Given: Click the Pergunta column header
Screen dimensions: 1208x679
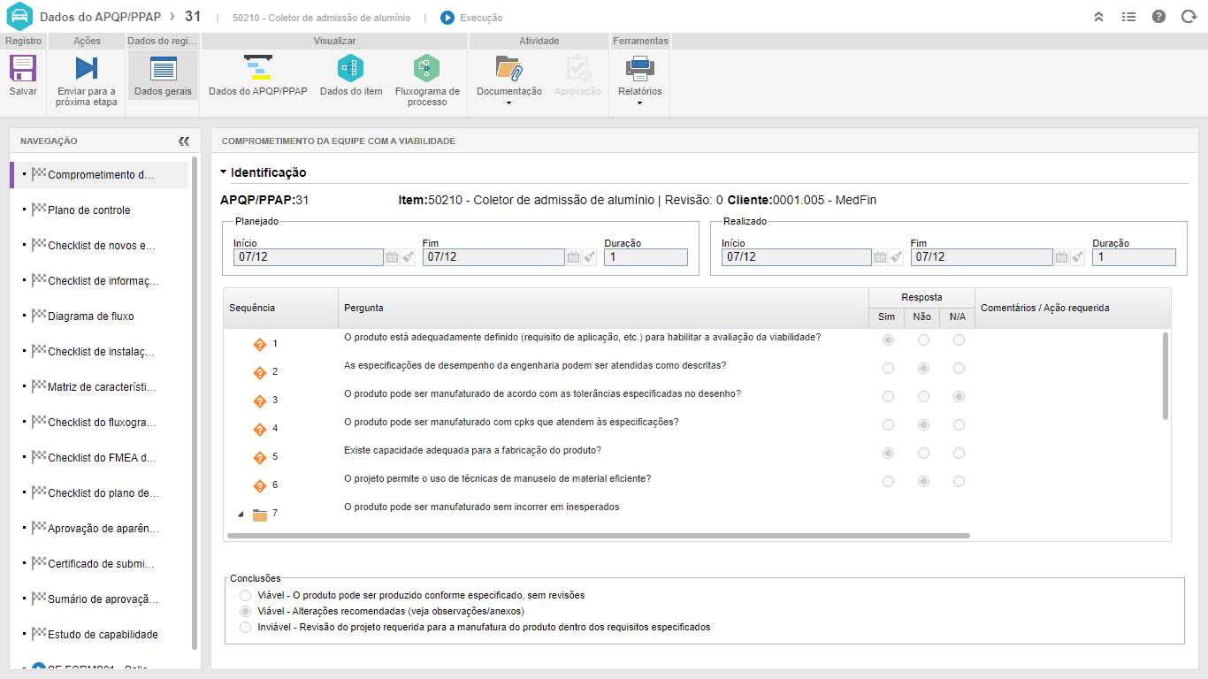Looking at the screenshot, I should coord(603,308).
